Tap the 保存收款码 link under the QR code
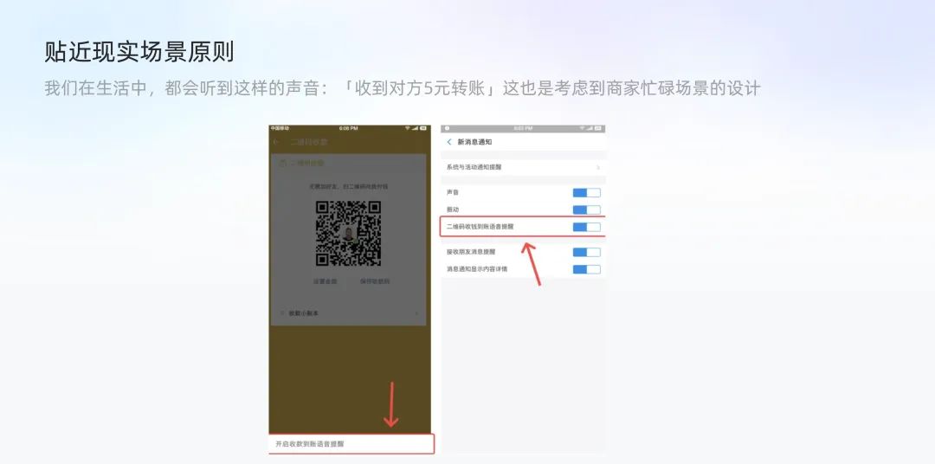This screenshot has width=935, height=464. tap(375, 280)
